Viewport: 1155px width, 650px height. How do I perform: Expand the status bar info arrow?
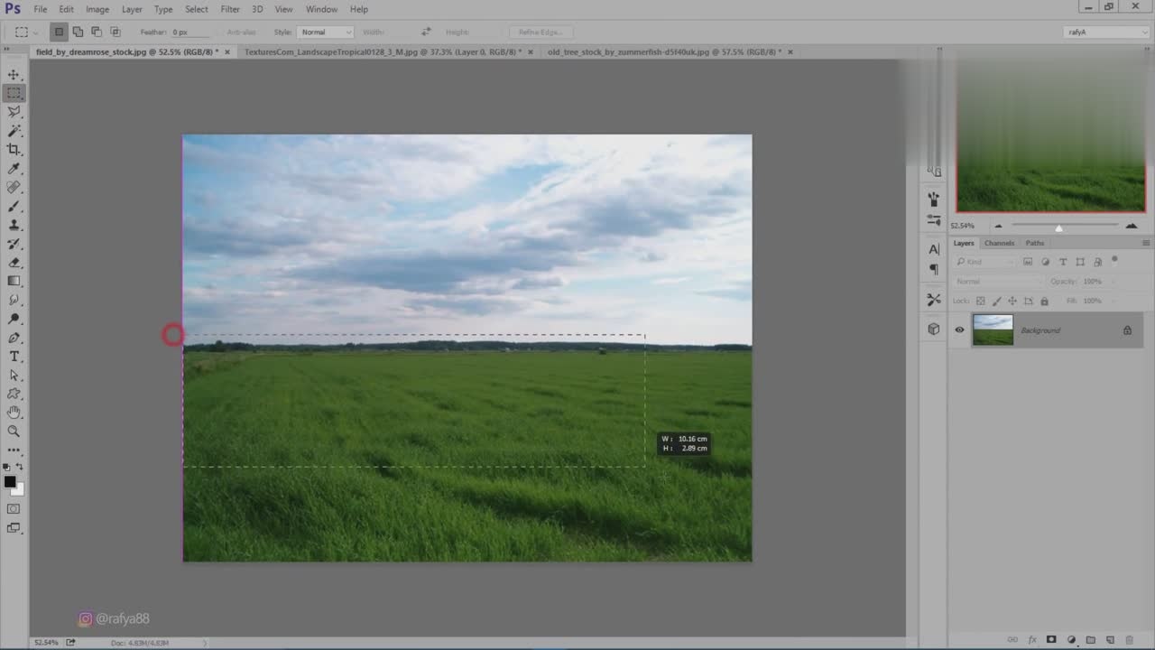204,643
